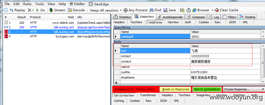
Task: Sort sessions by Host column header
Action: 59,17
